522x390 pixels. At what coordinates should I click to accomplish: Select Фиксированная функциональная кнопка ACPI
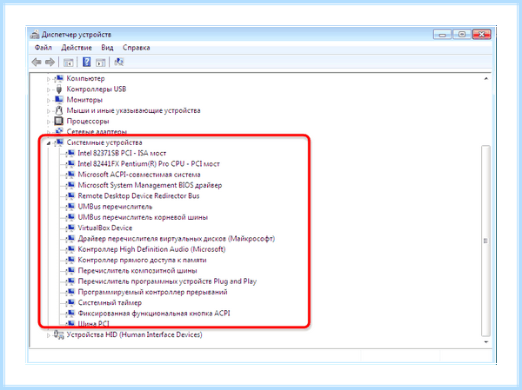(x=154, y=314)
